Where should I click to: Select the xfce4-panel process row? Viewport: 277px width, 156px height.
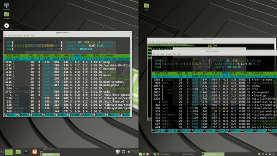coord(215,92)
